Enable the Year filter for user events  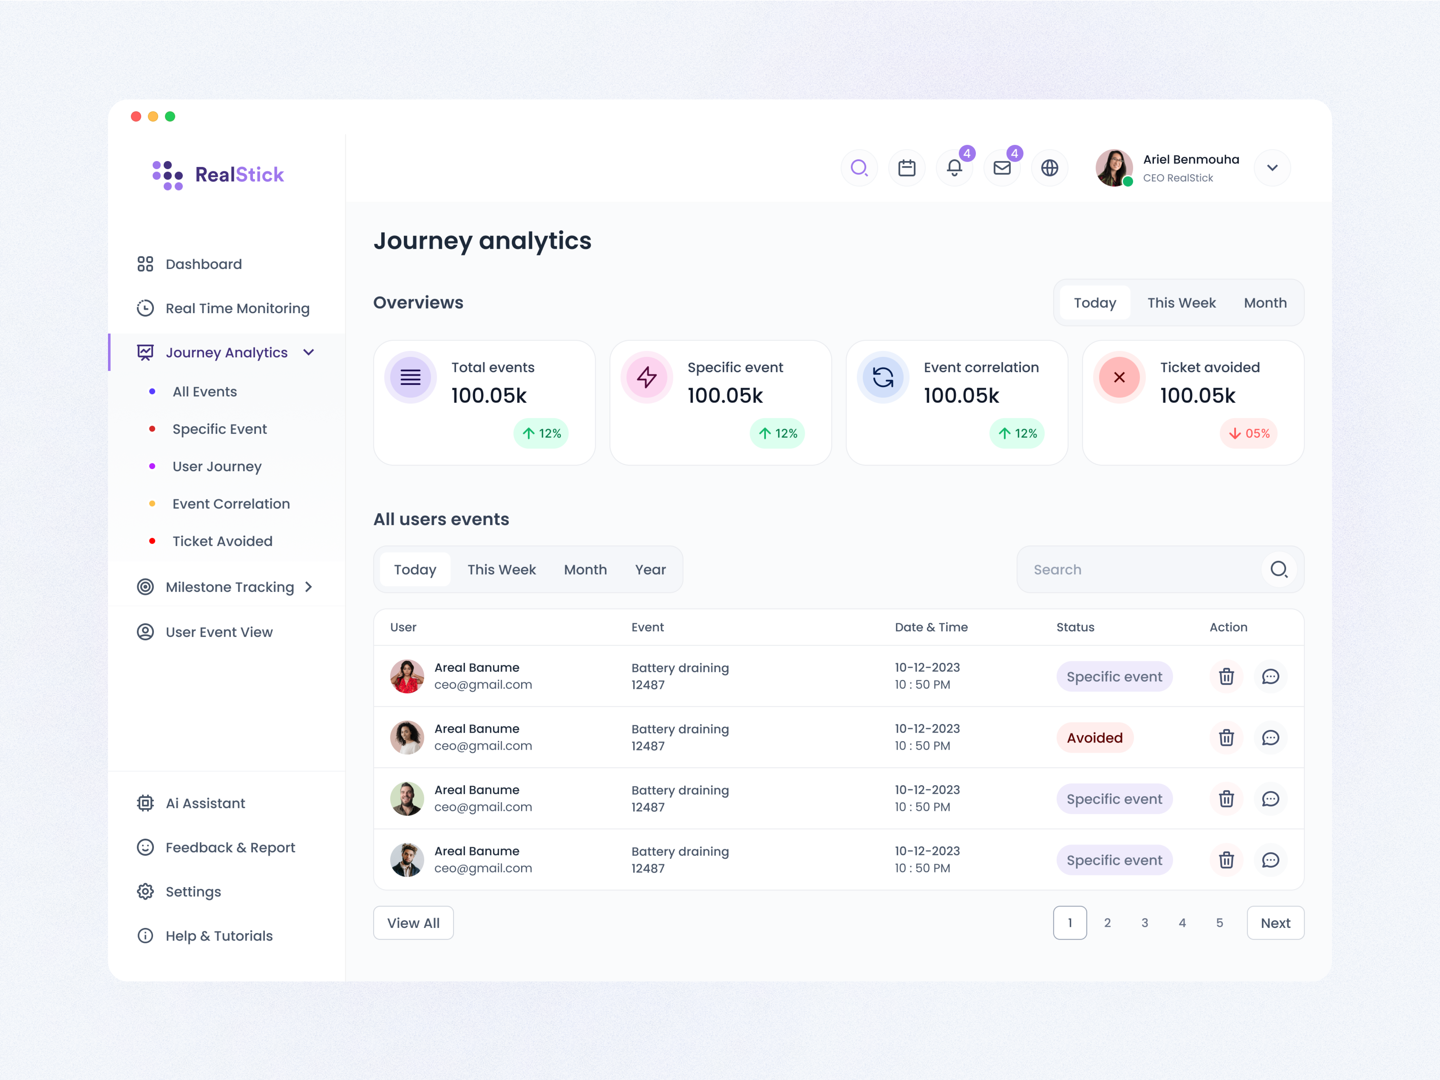(x=650, y=569)
